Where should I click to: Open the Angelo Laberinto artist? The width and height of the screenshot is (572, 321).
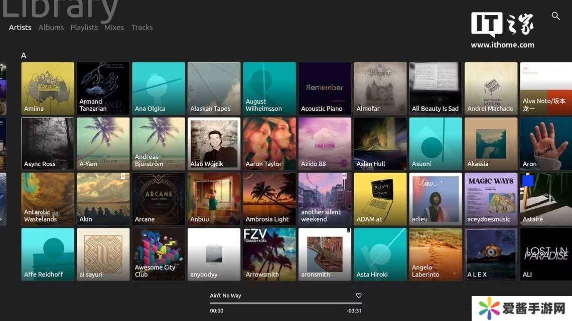pos(436,254)
